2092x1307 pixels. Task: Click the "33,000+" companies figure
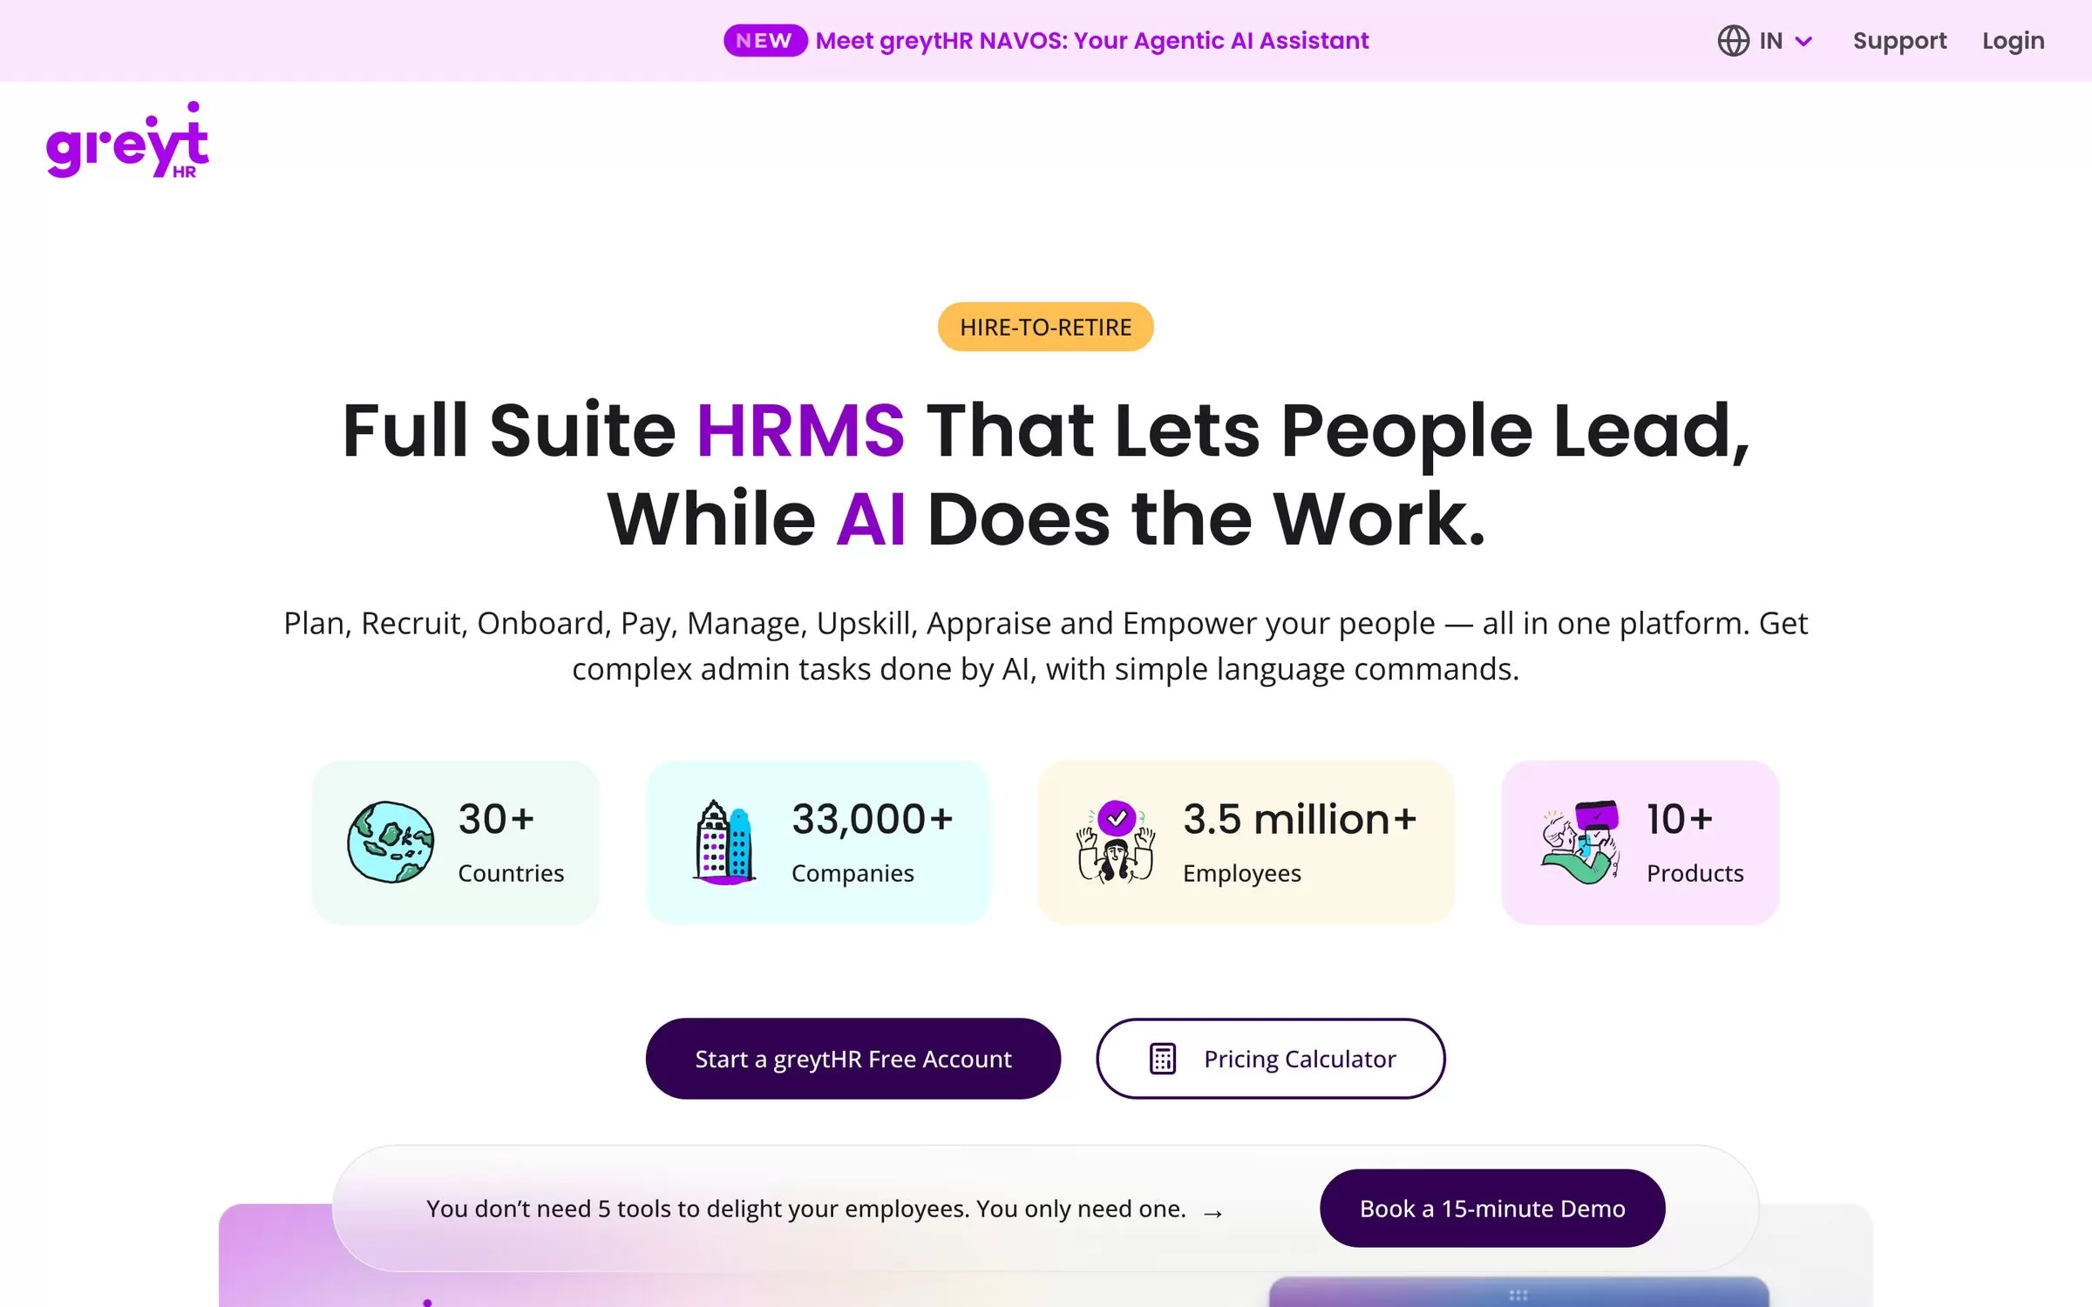[872, 819]
